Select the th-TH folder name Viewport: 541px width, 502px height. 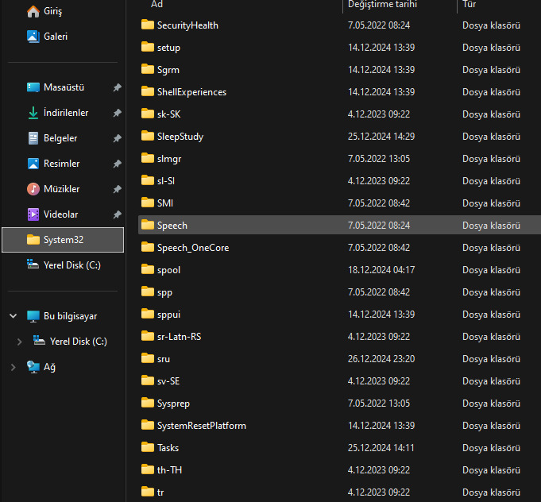click(169, 470)
